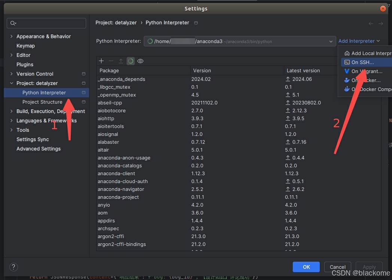Screen dimensions: 392x280
Task: Click the Docker Compose icon
Action: point(347,89)
